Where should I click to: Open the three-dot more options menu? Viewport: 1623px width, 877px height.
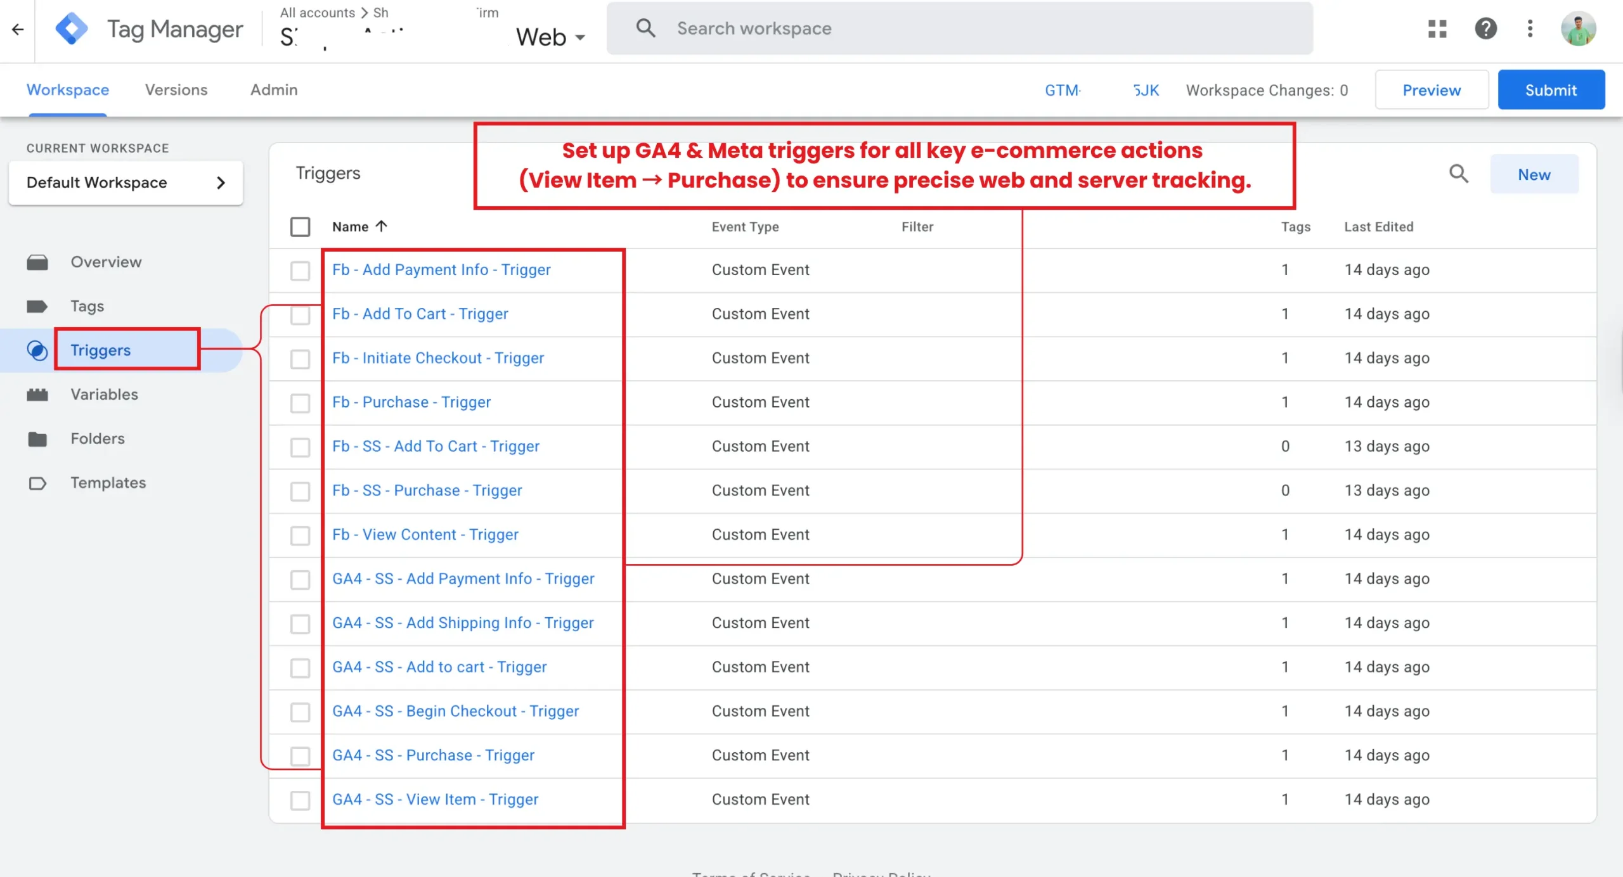[1530, 29]
